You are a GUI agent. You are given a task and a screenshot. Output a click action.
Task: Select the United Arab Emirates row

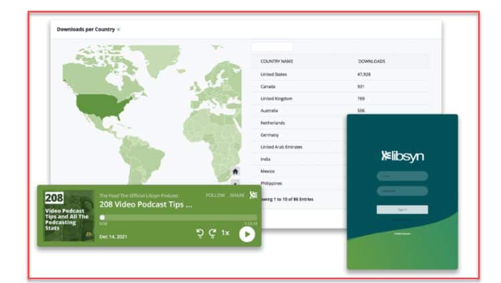[299, 147]
